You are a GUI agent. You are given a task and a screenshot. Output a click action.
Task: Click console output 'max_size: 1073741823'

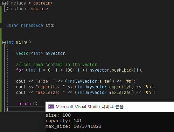point(74,126)
